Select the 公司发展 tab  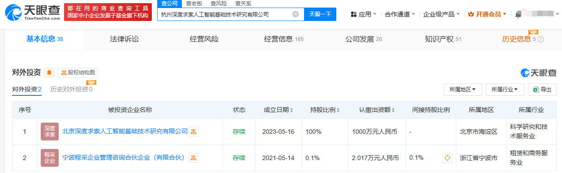[x=363, y=39]
